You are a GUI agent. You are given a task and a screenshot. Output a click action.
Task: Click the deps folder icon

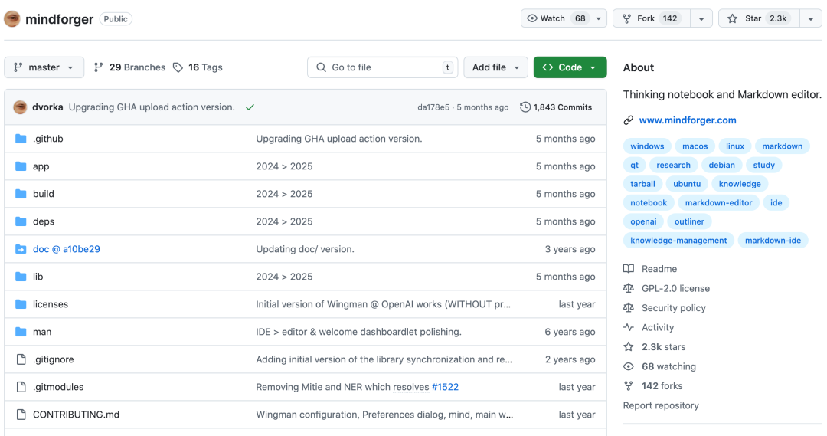tap(21, 221)
